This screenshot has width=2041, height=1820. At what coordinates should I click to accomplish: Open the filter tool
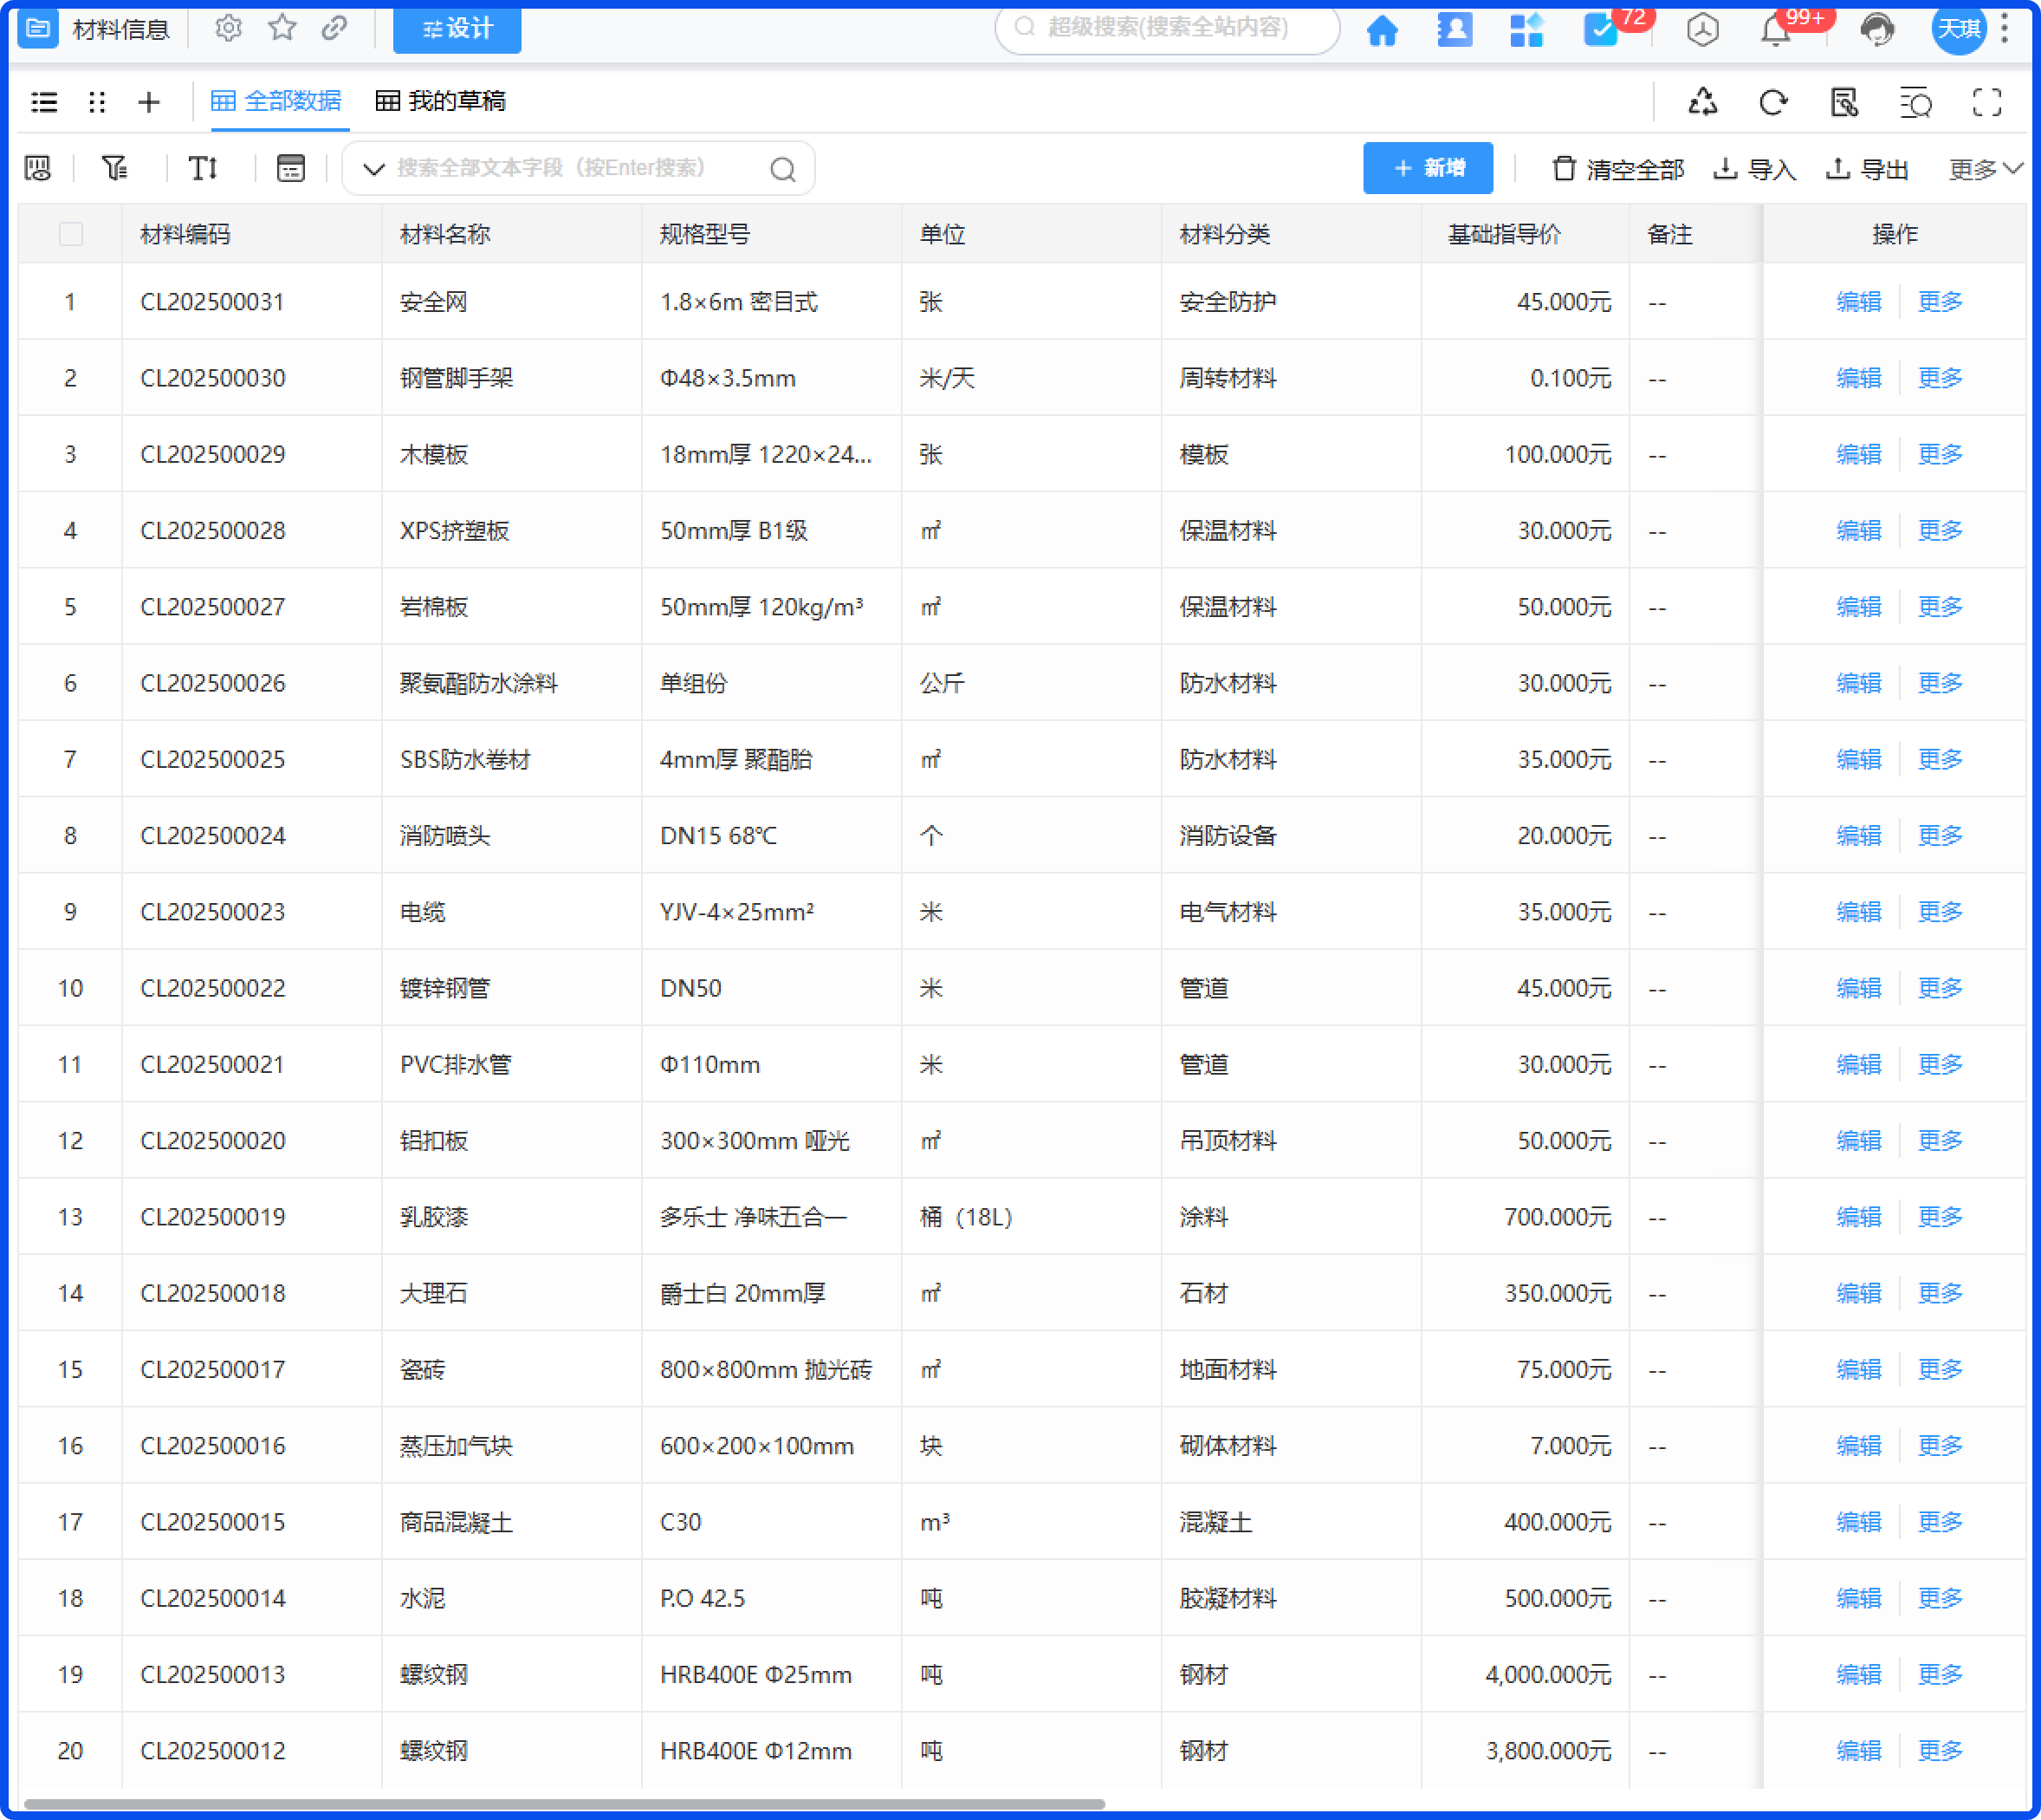(115, 168)
